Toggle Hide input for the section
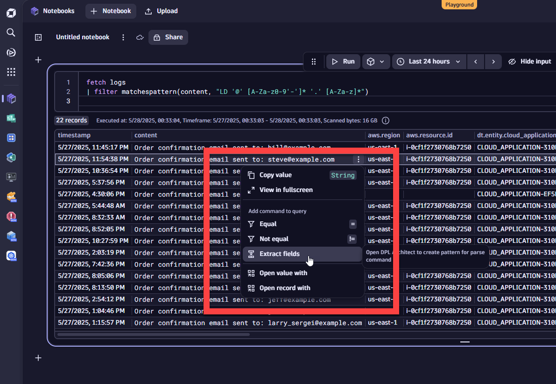The width and height of the screenshot is (556, 384). pos(530,62)
